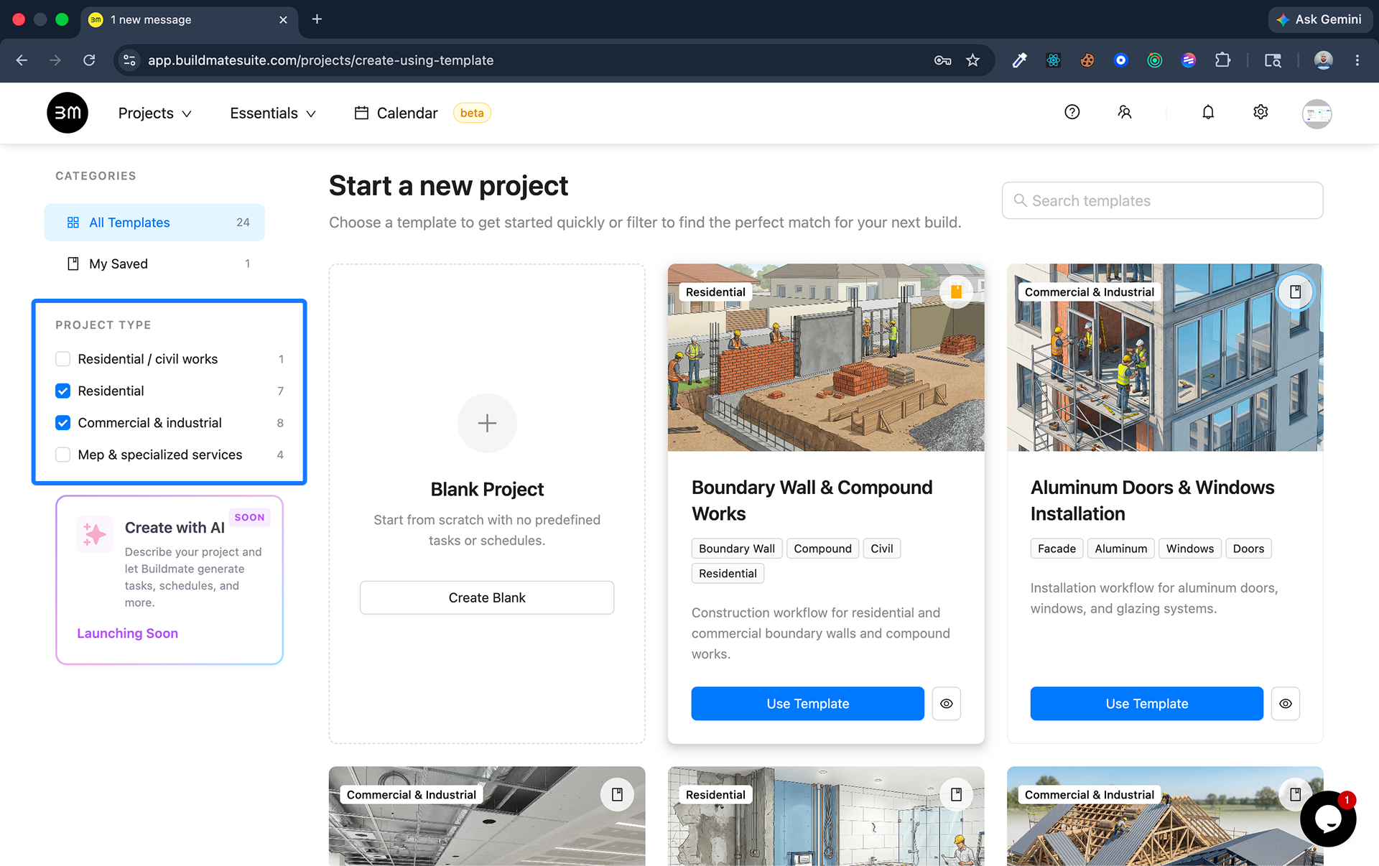Preview Boundary Wall template with eye icon
Viewport: 1379px width, 866px height.
(946, 704)
